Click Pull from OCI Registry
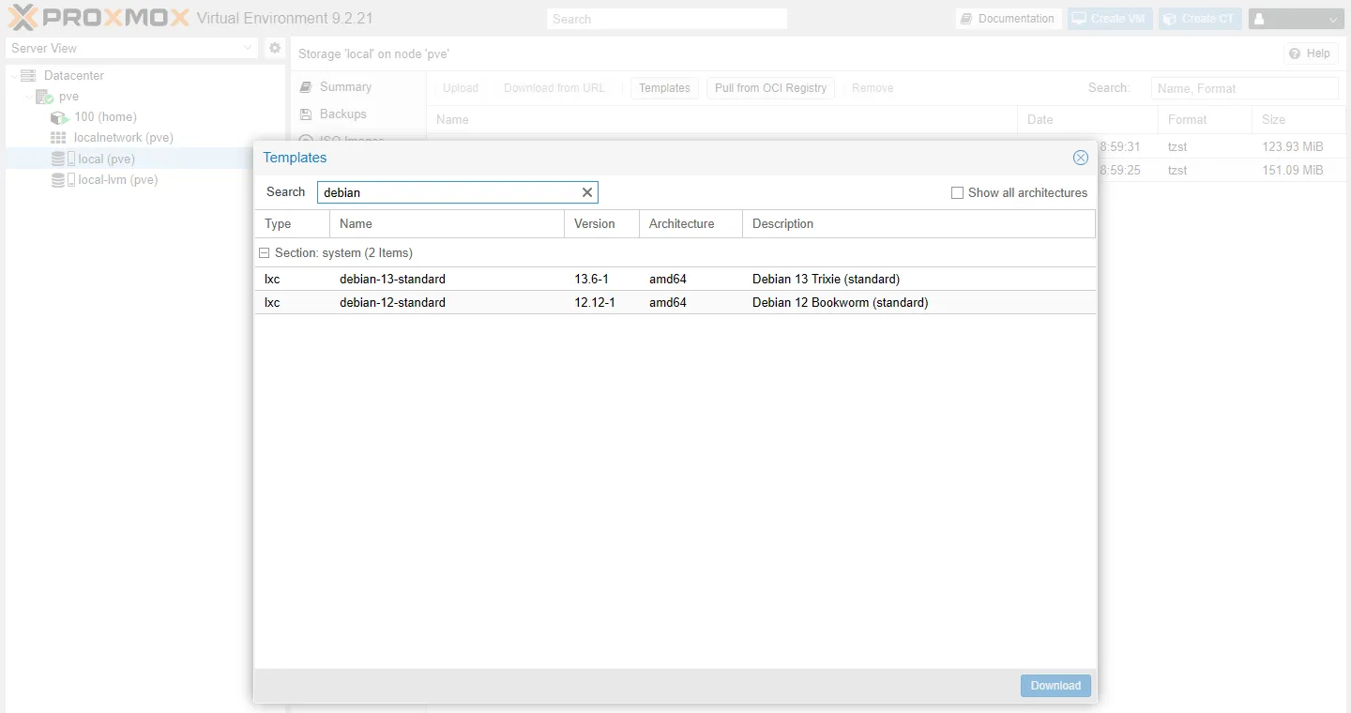Screen dimensions: 1351x713 770,88
